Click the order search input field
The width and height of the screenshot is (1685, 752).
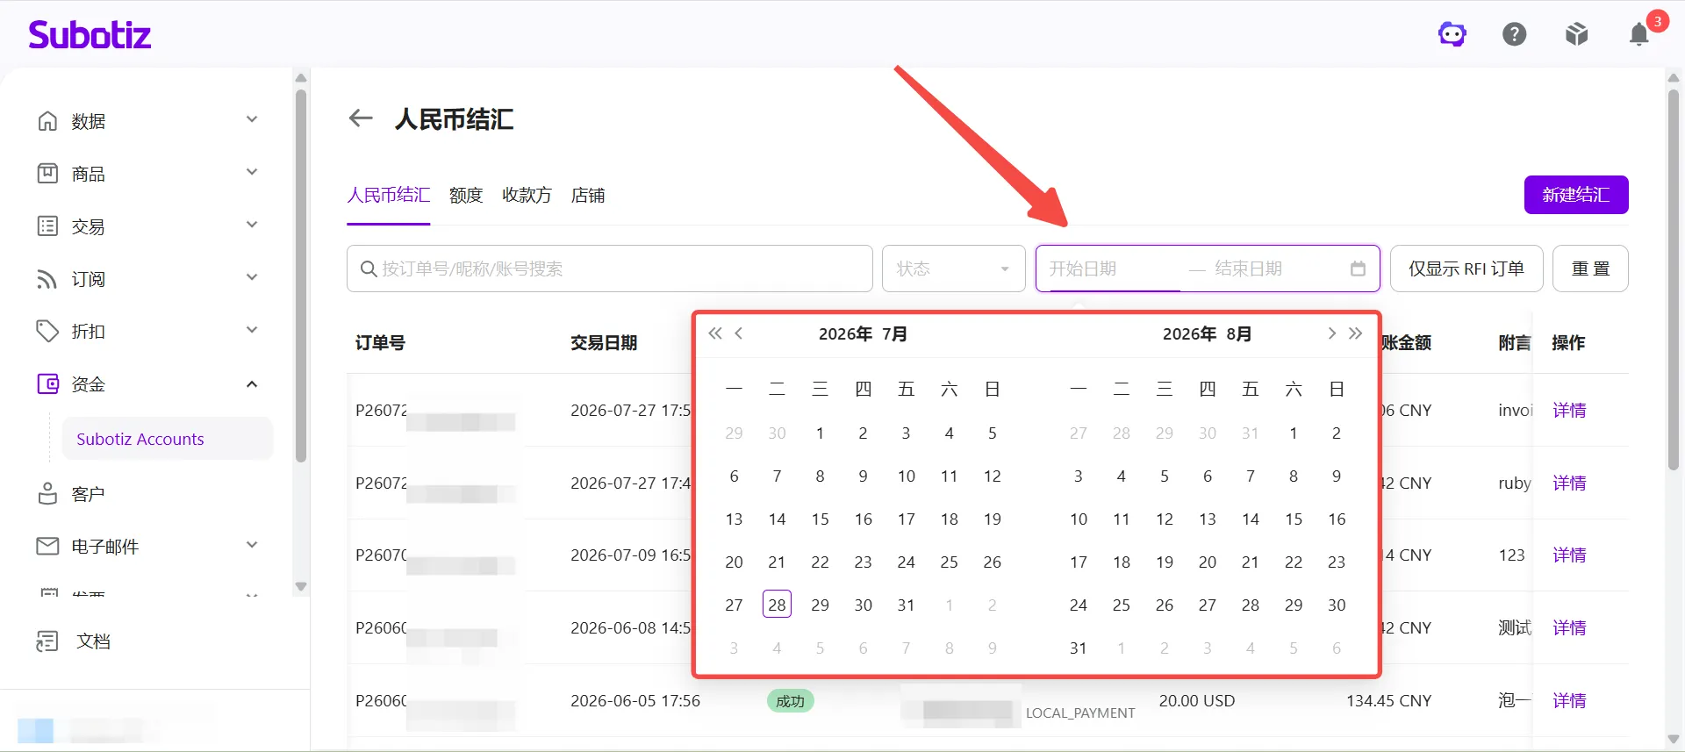pyautogui.click(x=610, y=269)
